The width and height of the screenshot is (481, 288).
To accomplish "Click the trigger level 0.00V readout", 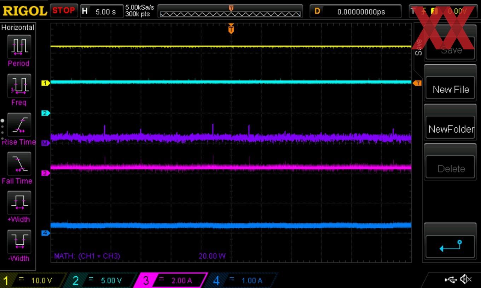I will tap(457, 11).
